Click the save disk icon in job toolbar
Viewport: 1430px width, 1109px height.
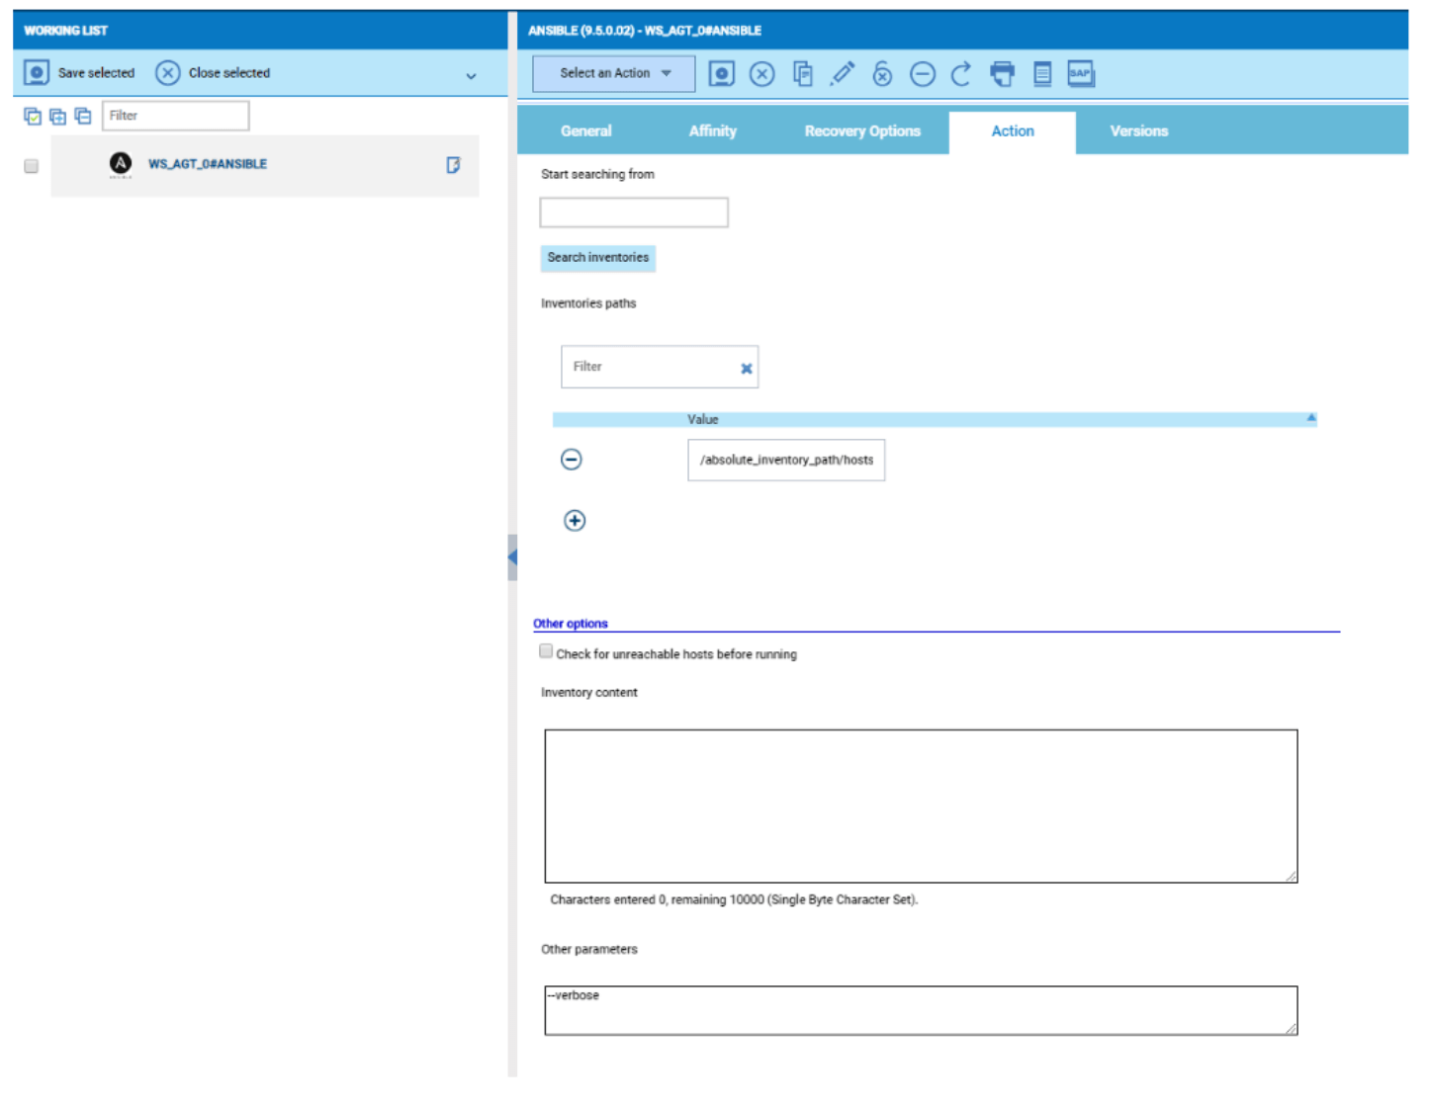tap(721, 74)
